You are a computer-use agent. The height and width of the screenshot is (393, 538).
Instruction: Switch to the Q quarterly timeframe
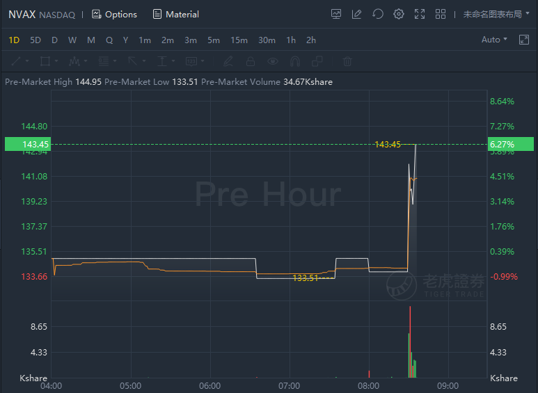click(109, 40)
